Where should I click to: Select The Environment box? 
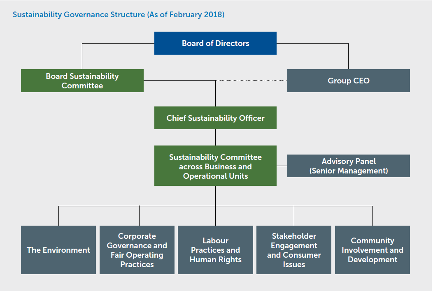click(x=58, y=250)
